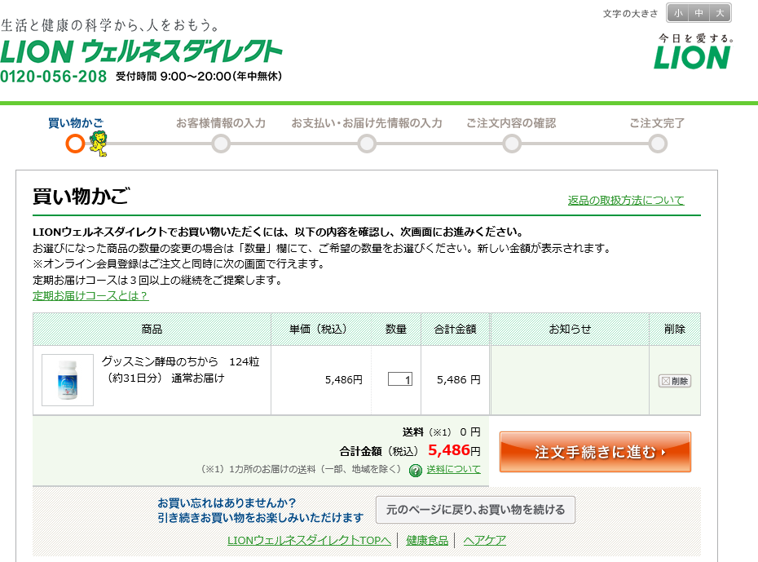The height and width of the screenshot is (562, 758).
Task: Open 定期お届けコースとは？ link
Action: (91, 295)
